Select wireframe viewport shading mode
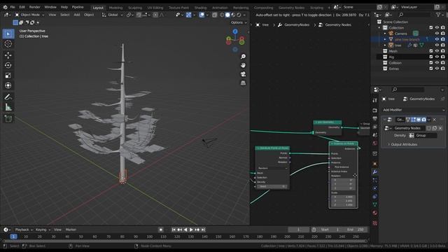This screenshot has height=252, width=448. click(222, 15)
